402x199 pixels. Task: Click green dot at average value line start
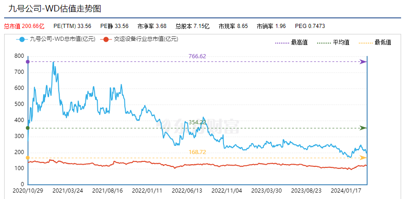pos(28,128)
